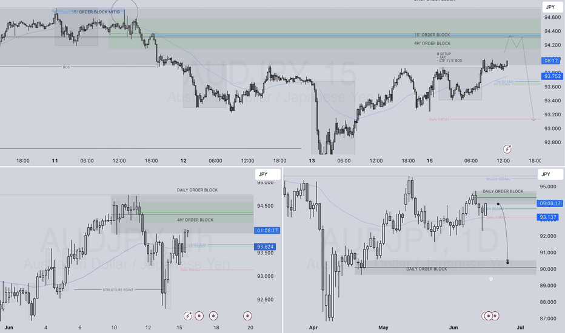Select lower "DAILY ORDER BLOCK" label near 90.000

tap(427, 269)
